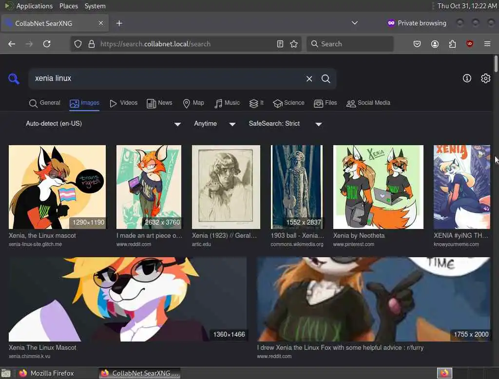This screenshot has width=499, height=379.
Task: Open the Applications menu
Action: tap(35, 6)
